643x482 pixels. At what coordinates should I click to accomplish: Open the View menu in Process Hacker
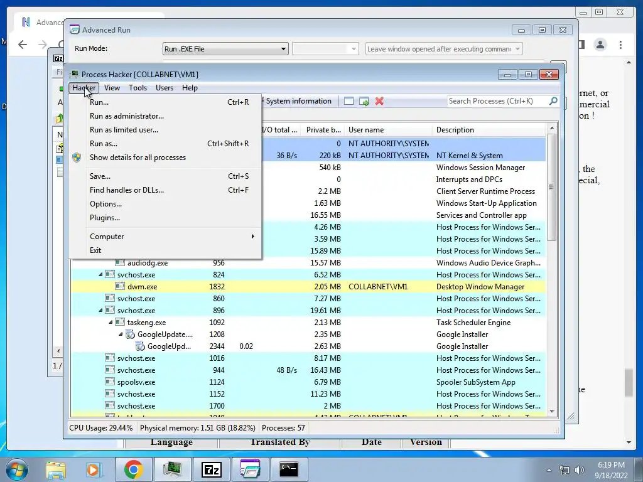pos(112,88)
